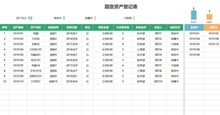Select asset code cell 1010101 in row 1

click(x=18, y=33)
